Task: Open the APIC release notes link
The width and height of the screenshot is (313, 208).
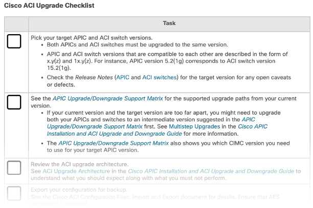Action: 123,77
